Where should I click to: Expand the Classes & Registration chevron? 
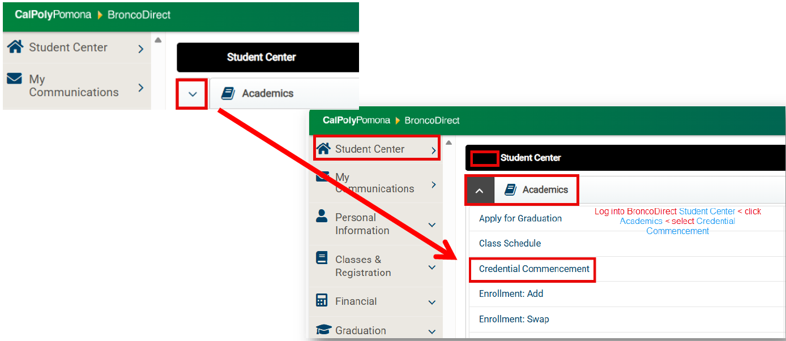(x=433, y=266)
